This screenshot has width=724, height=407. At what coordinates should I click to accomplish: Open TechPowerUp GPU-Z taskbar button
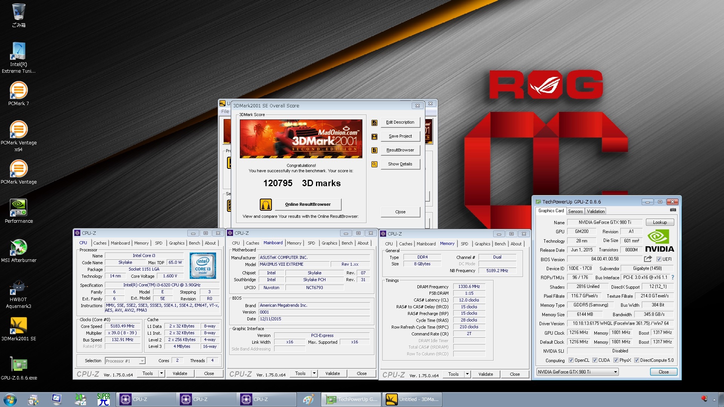point(351,399)
